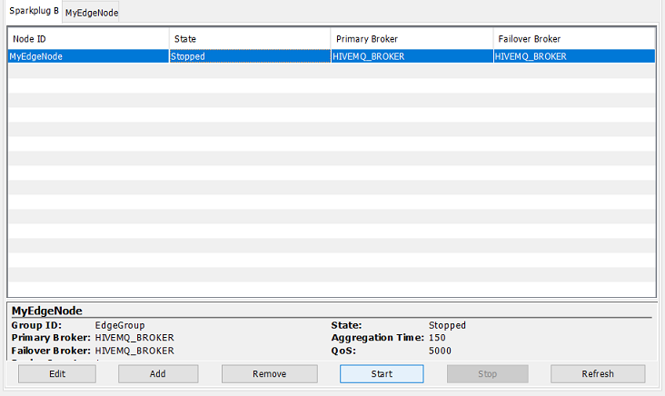Click the EdgeGroup Group ID value
This screenshot has width=665, height=396.
(119, 325)
